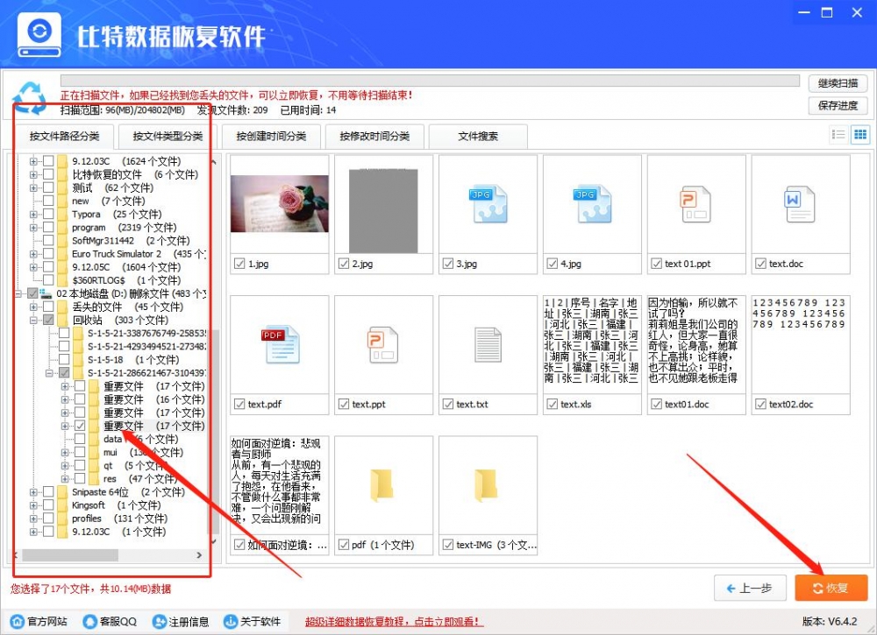Screen dimensions: 877x635
Task: Uncheck the text.pdf checkbox
Action: (239, 405)
